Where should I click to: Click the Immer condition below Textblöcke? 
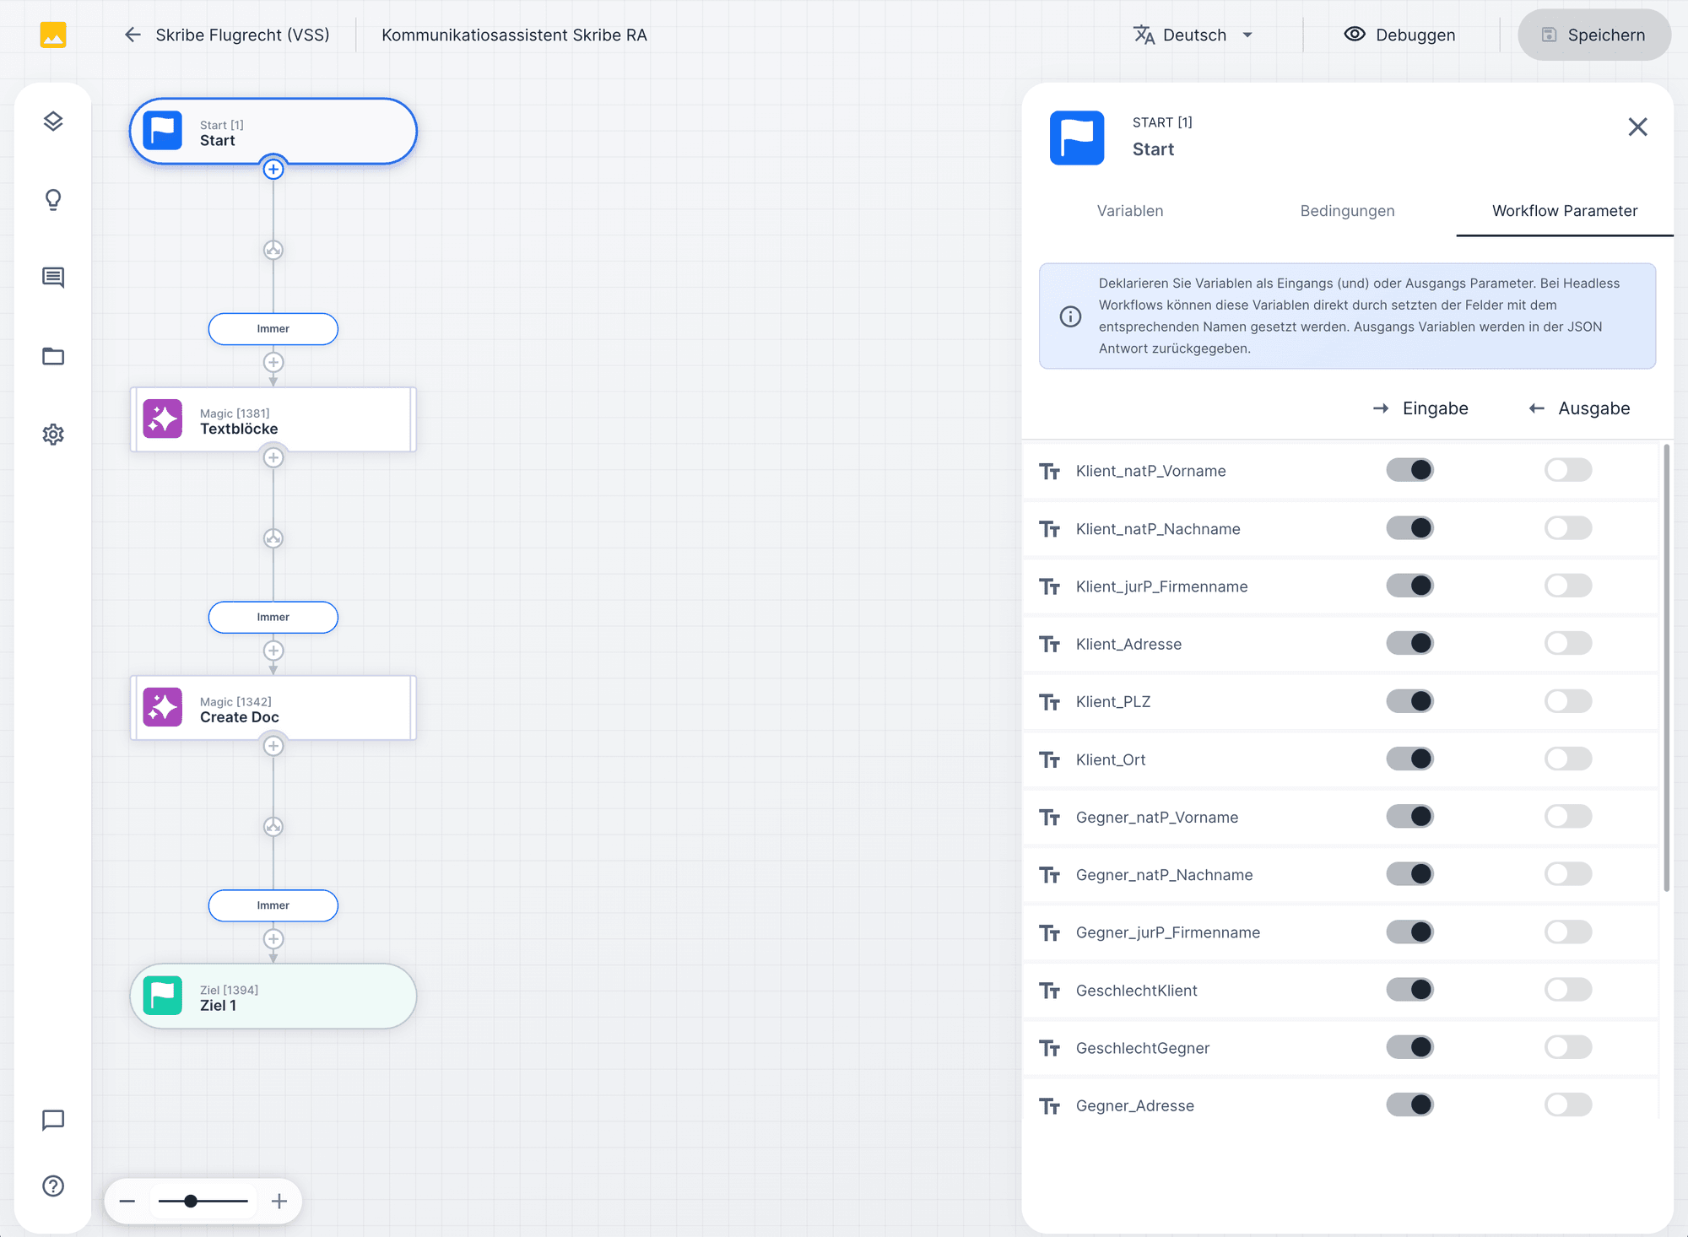(x=273, y=618)
